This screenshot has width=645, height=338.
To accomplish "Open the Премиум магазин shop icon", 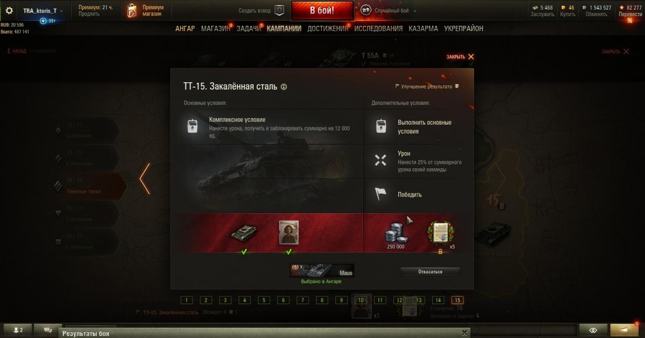I will click(132, 10).
